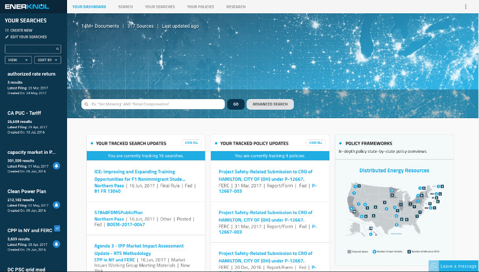Open Advanced Search
The width and height of the screenshot is (479, 272).
pyautogui.click(x=270, y=104)
